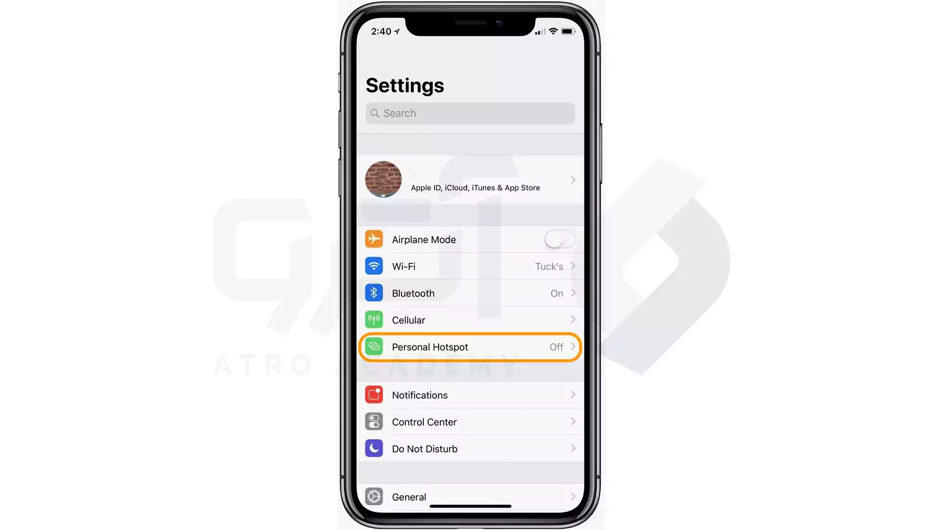
Task: Enable Personal Hotspot from settings
Action: click(x=470, y=347)
